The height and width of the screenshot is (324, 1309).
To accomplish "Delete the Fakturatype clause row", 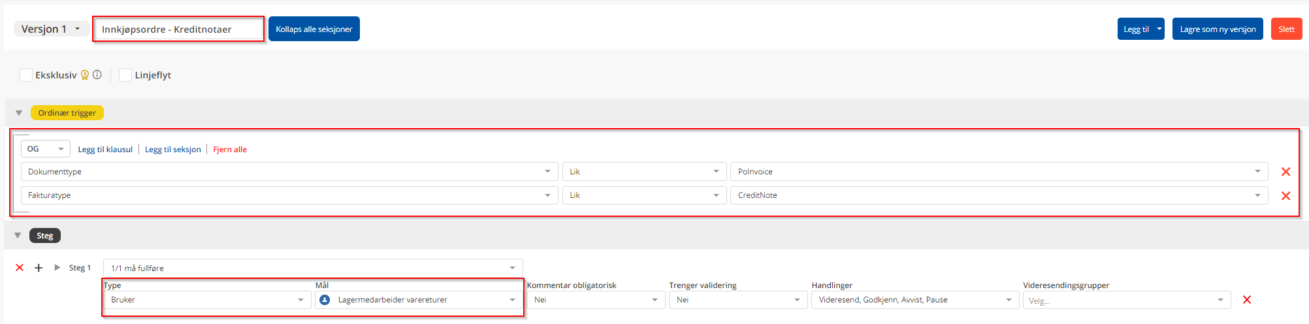I will point(1285,195).
